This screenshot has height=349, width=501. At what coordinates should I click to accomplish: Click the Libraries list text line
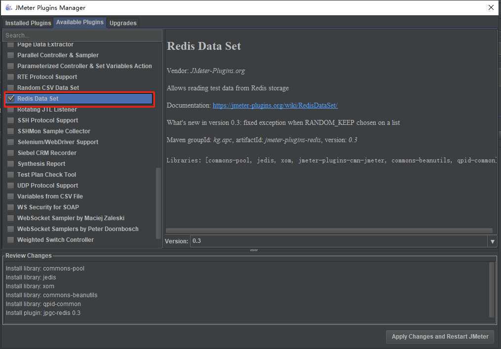click(x=331, y=160)
